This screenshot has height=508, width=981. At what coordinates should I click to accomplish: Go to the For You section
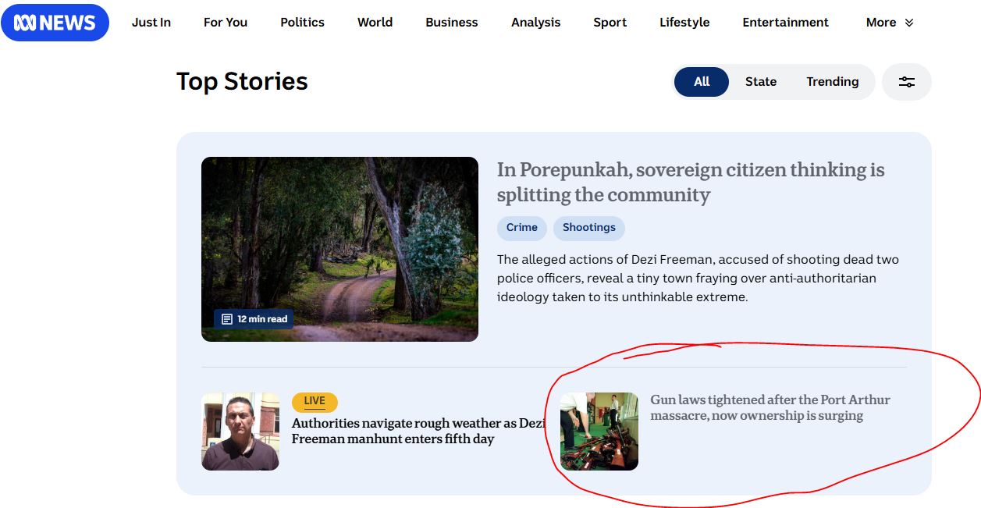[226, 23]
